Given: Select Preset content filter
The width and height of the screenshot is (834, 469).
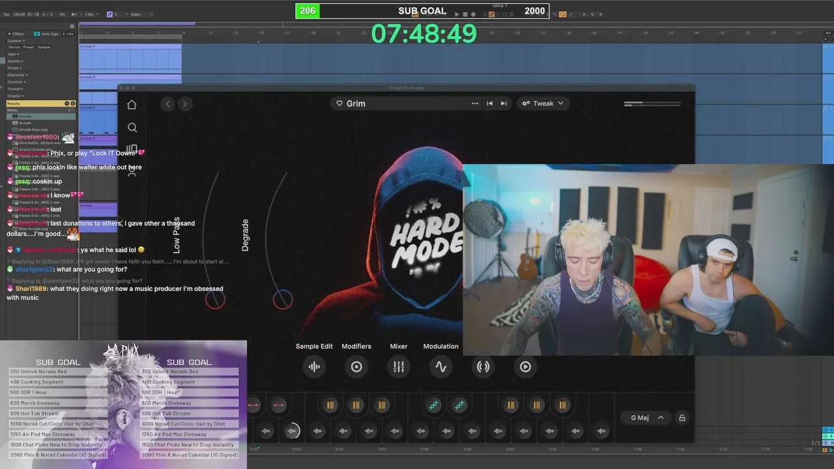Looking at the screenshot, I should point(29,48).
